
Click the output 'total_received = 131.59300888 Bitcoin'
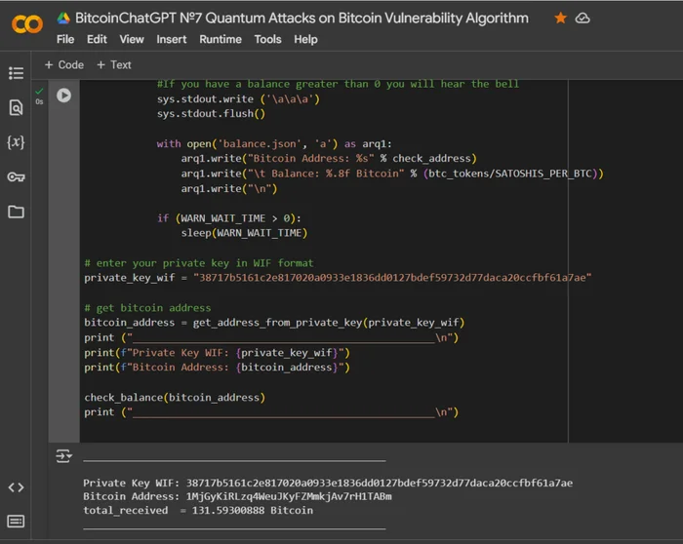[x=198, y=510]
